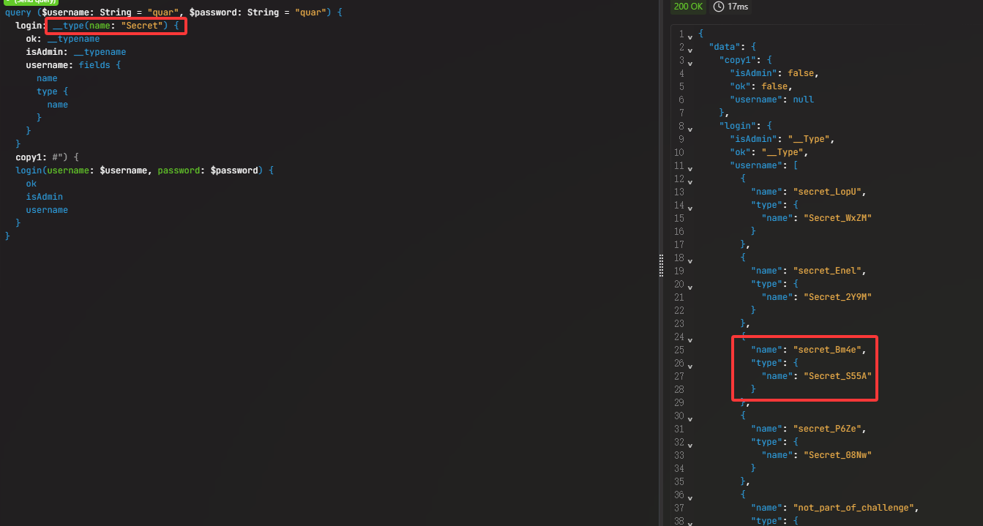This screenshot has height=526, width=983.
Task: Click the 200 OK status badge
Action: point(687,7)
